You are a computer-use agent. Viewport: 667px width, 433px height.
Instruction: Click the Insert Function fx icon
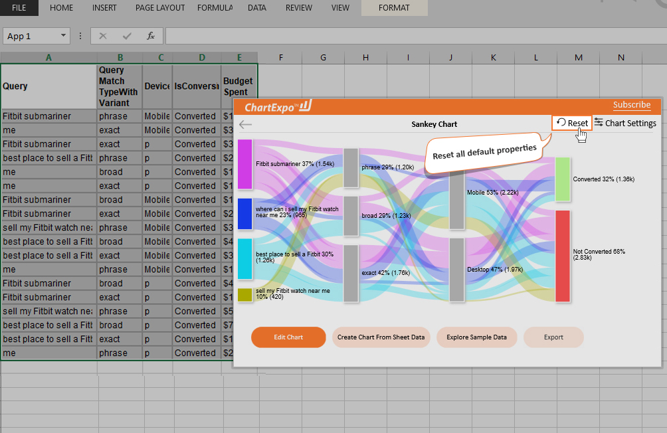[x=151, y=36]
